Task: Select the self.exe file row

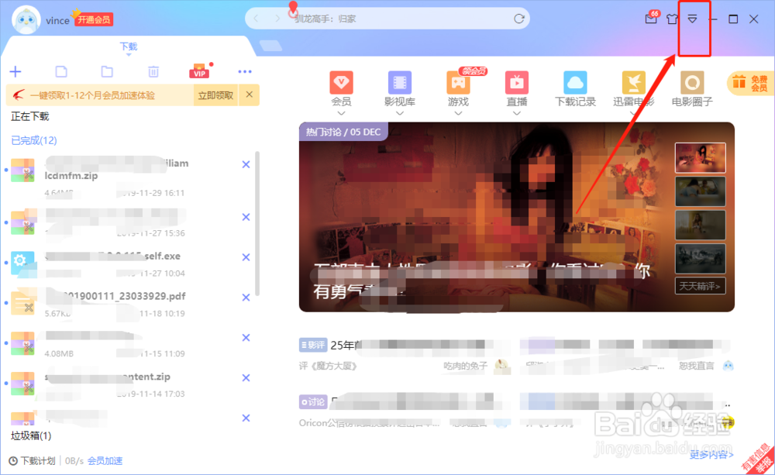Action: [129, 264]
